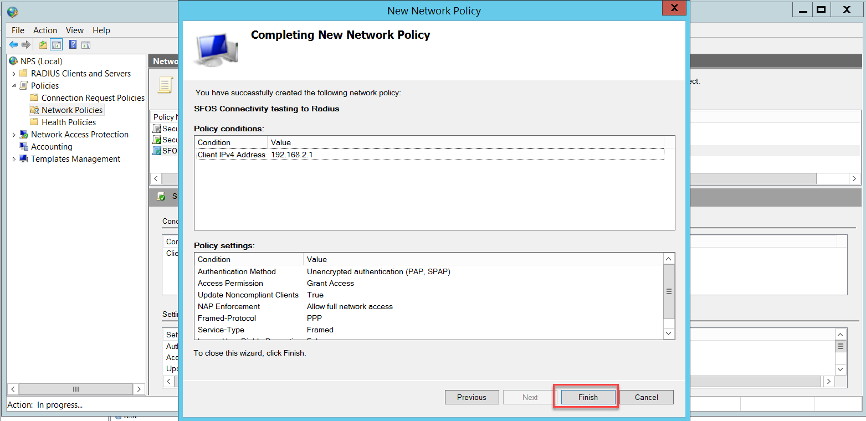This screenshot has height=421, width=866.
Task: Select the Framed-Protocol settings row
Action: tap(429, 318)
